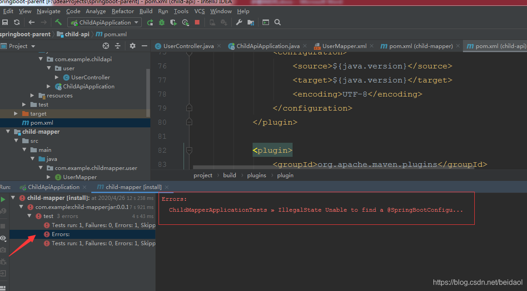Select ChildApiApplication in project tree
Viewport: 527px width, 291px height.
(89, 87)
